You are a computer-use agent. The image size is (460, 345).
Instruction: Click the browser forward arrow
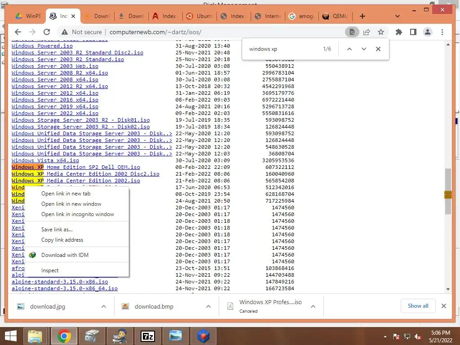click(32, 32)
